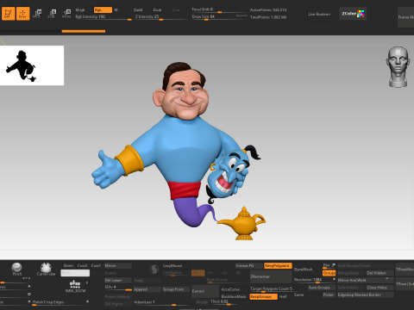Click the Bottom custom UI tab
This screenshot has width=414, height=310.
[68, 266]
